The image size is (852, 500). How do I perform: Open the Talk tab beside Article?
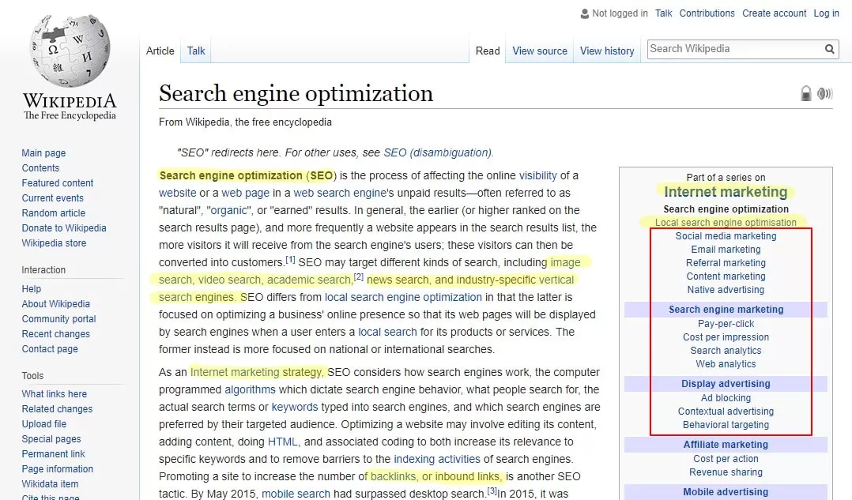pyautogui.click(x=196, y=51)
